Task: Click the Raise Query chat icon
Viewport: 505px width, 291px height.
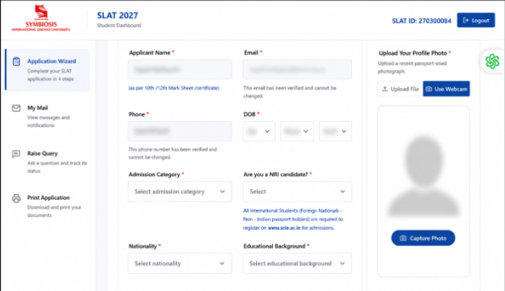Action: coord(16,154)
